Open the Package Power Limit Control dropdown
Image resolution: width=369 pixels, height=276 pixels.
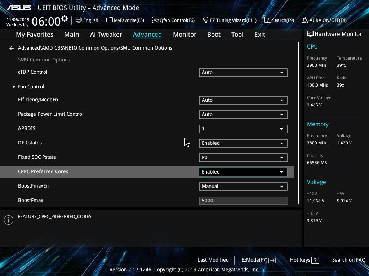click(x=243, y=115)
